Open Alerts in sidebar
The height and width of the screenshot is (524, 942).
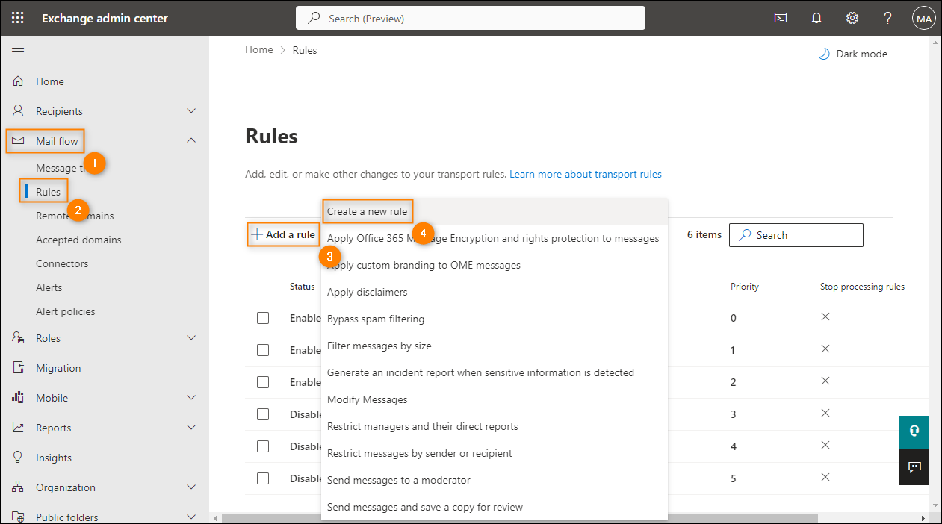click(49, 287)
